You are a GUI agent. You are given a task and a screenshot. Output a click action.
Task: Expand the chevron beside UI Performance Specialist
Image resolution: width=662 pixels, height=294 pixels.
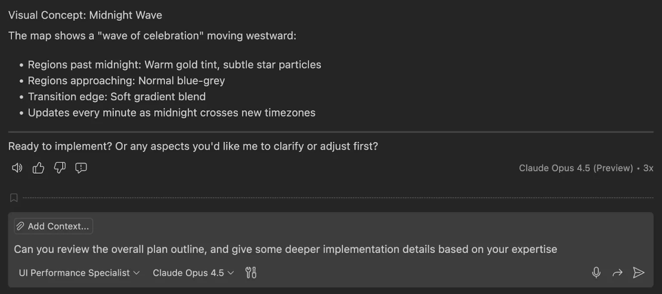point(136,273)
